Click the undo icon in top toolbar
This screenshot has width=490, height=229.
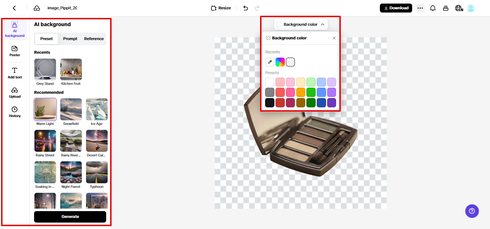coord(245,8)
